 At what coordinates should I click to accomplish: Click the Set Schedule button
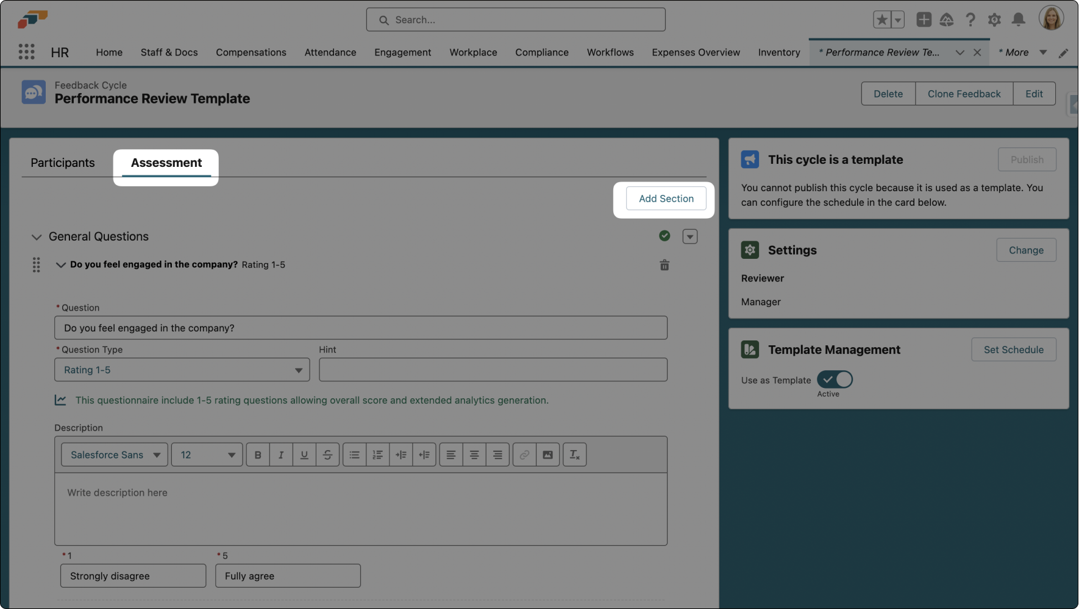(1013, 350)
